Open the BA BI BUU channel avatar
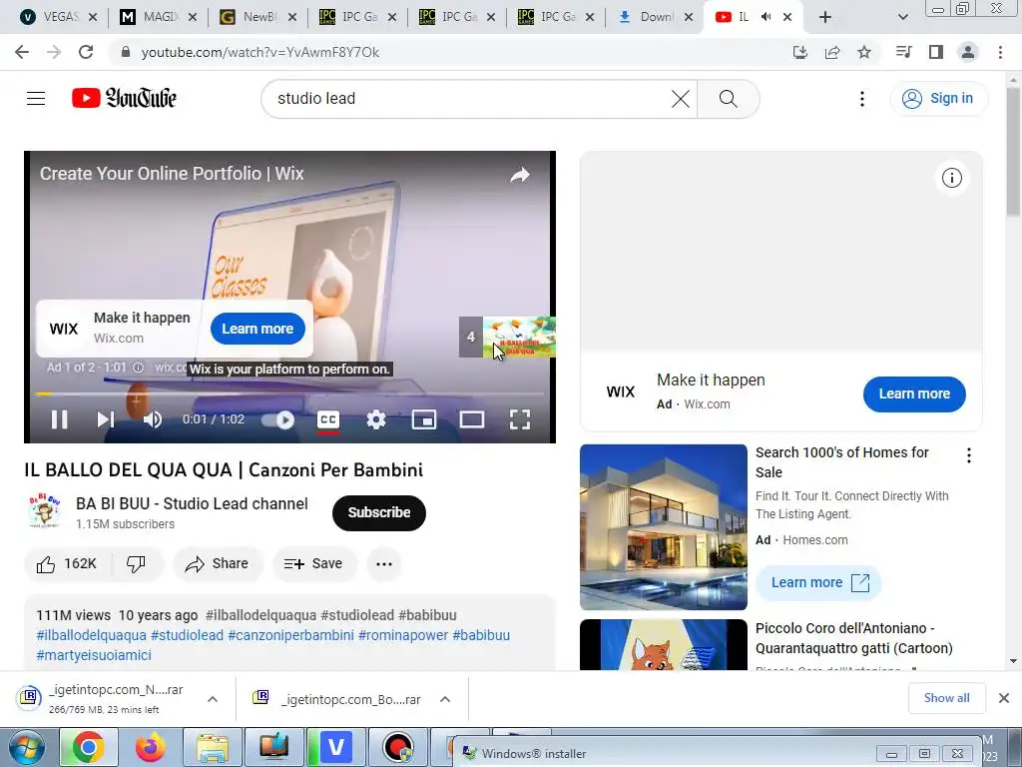 (44, 511)
